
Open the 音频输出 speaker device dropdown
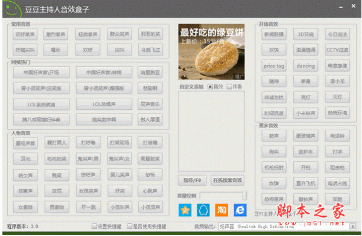[x=287, y=226]
